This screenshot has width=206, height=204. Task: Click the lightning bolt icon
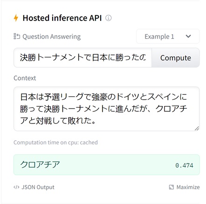pos(16,18)
